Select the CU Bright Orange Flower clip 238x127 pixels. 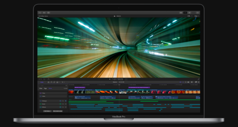point(178,91)
